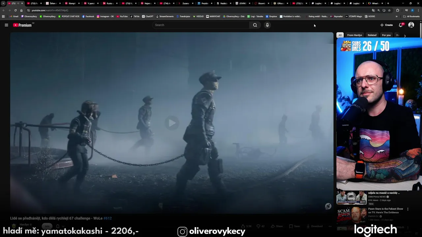Image resolution: width=422 pixels, height=237 pixels.
Task: Open YouTube notifications bell
Action: (401, 25)
